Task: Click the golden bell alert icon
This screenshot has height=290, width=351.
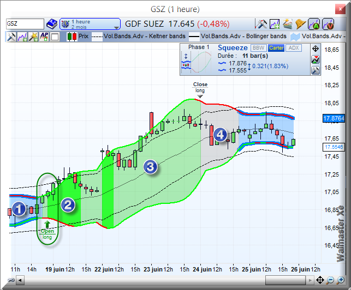Action: (x=300, y=24)
